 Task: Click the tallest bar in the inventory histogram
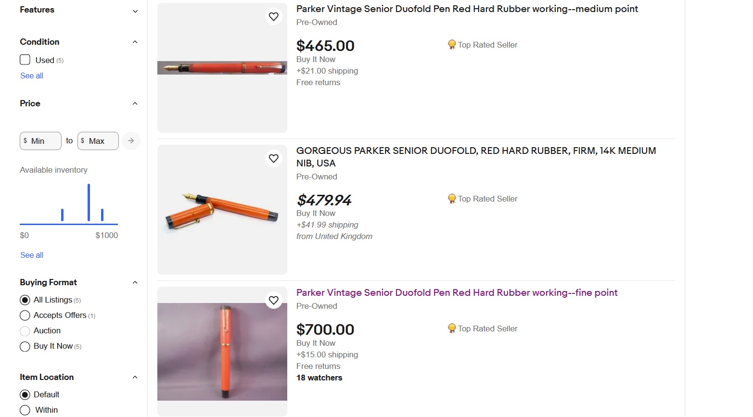(89, 202)
